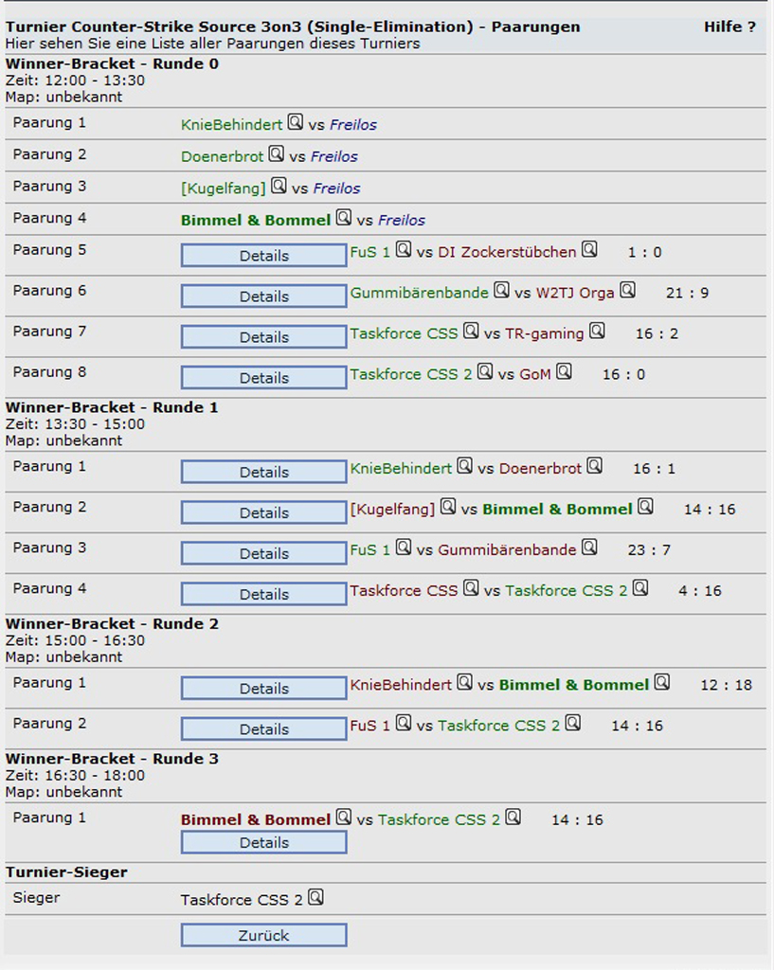The image size is (774, 970).
Task: Click TR-gaming team name
Action: [545, 334]
